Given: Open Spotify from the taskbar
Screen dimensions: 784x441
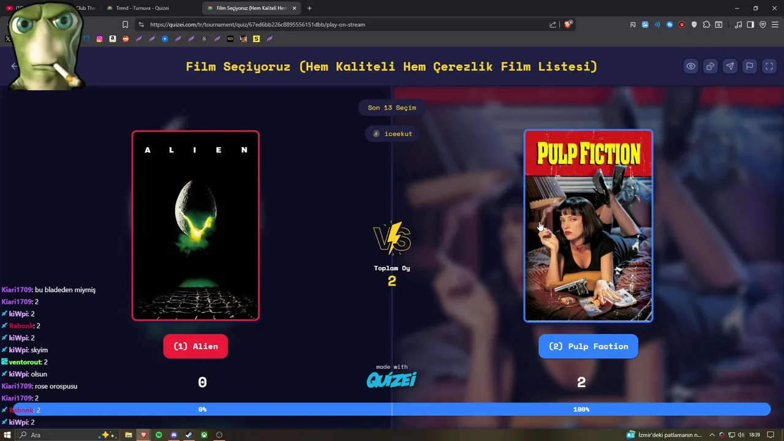Looking at the screenshot, I should 159,435.
